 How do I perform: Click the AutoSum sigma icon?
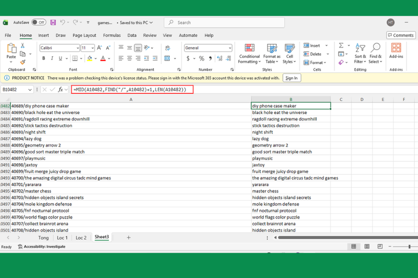[341, 45]
